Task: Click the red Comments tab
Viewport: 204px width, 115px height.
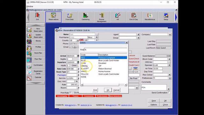Action: click(x=89, y=96)
